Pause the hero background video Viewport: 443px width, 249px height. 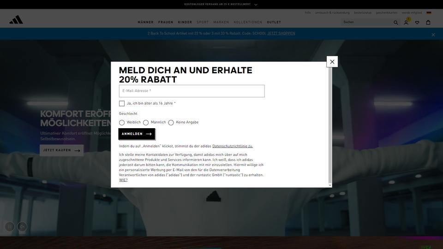click(10, 226)
